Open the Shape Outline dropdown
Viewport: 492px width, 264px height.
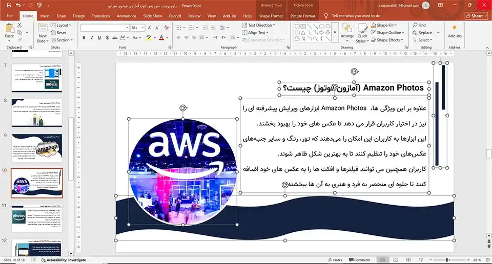click(388, 33)
